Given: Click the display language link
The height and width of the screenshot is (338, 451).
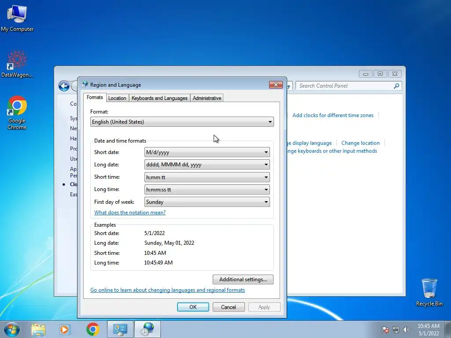Looking at the screenshot, I should [x=310, y=143].
